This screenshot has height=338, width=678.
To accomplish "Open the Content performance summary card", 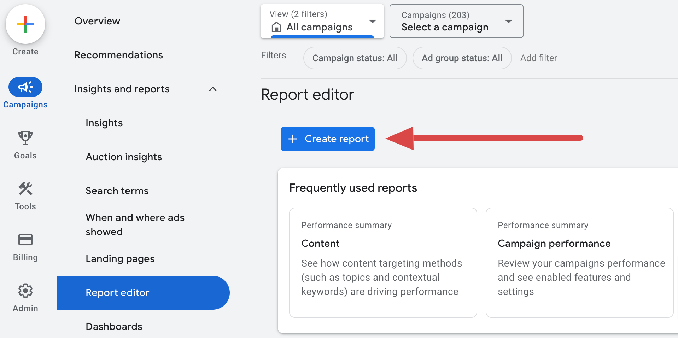I will click(x=383, y=263).
